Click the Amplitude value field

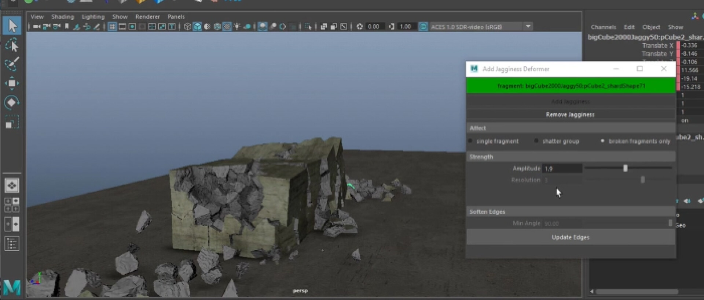tap(562, 169)
